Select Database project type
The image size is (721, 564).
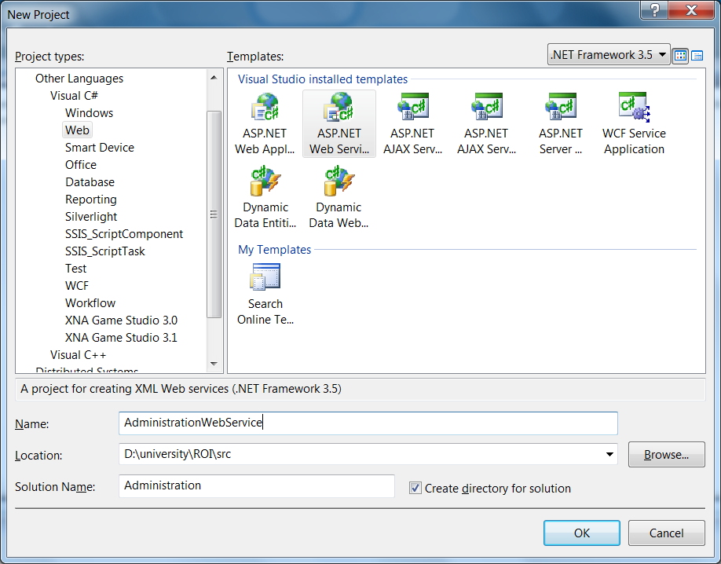click(x=90, y=182)
